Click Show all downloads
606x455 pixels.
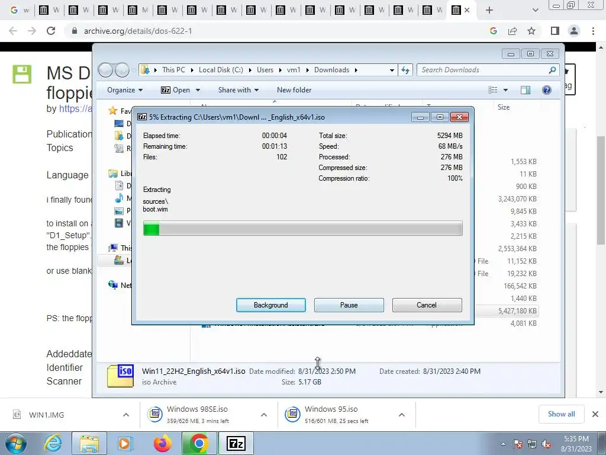pyautogui.click(x=561, y=414)
